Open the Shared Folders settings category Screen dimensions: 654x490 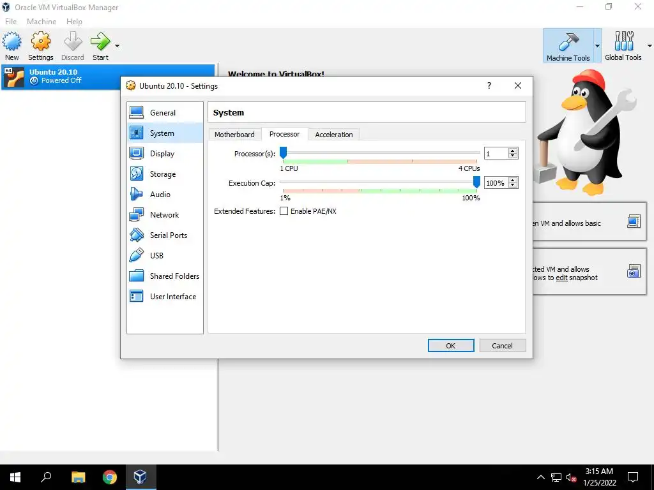[165, 276]
